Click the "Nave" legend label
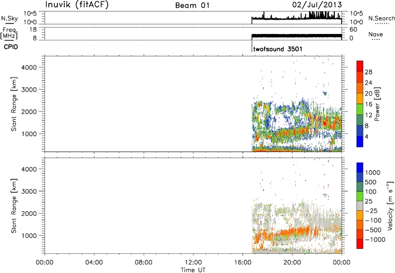 [376, 34]
